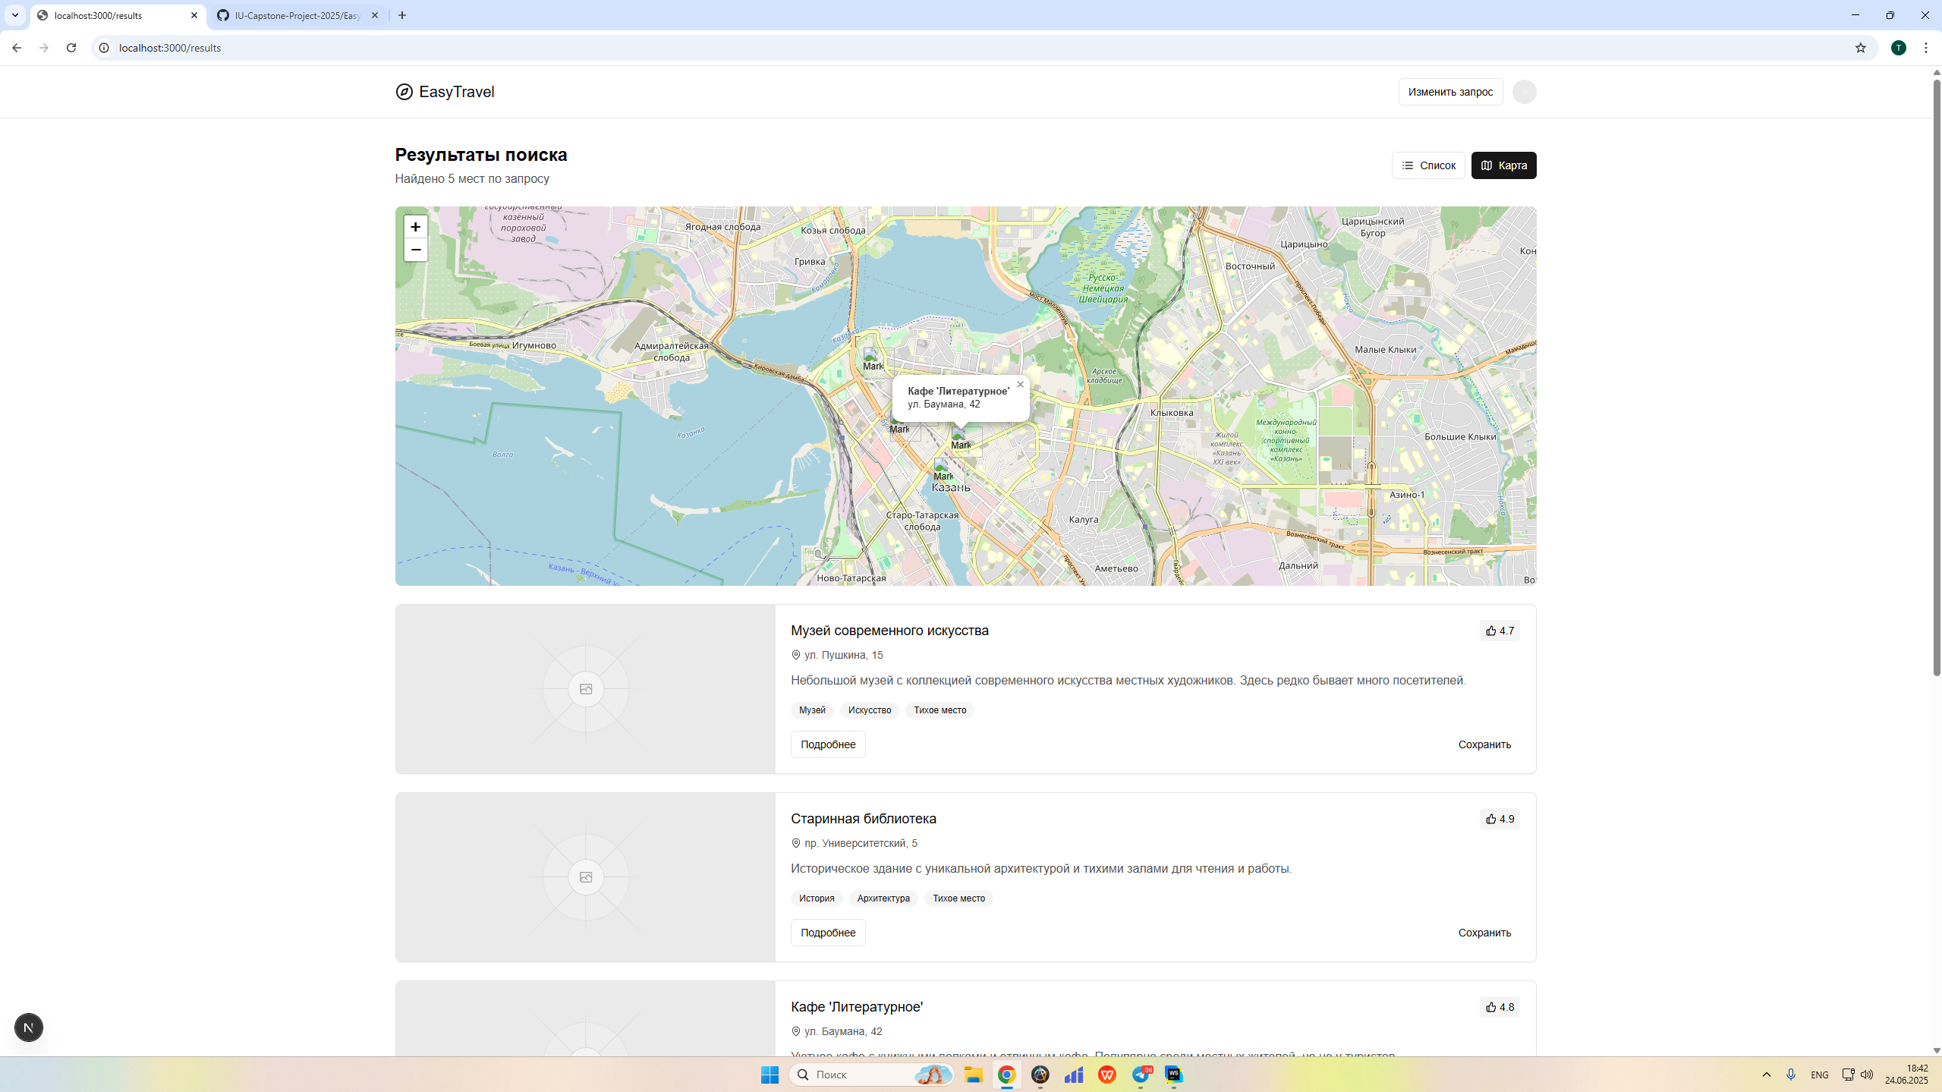Viewport: 1942px width, 1092px height.
Task: Save the Старинная библиотека place
Action: [x=1484, y=933]
